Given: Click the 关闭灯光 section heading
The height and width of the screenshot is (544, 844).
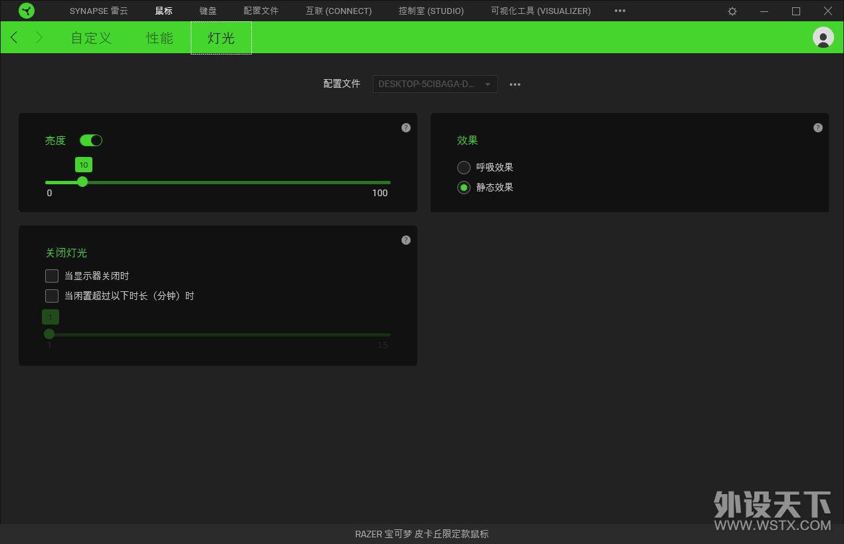Looking at the screenshot, I should (x=66, y=253).
